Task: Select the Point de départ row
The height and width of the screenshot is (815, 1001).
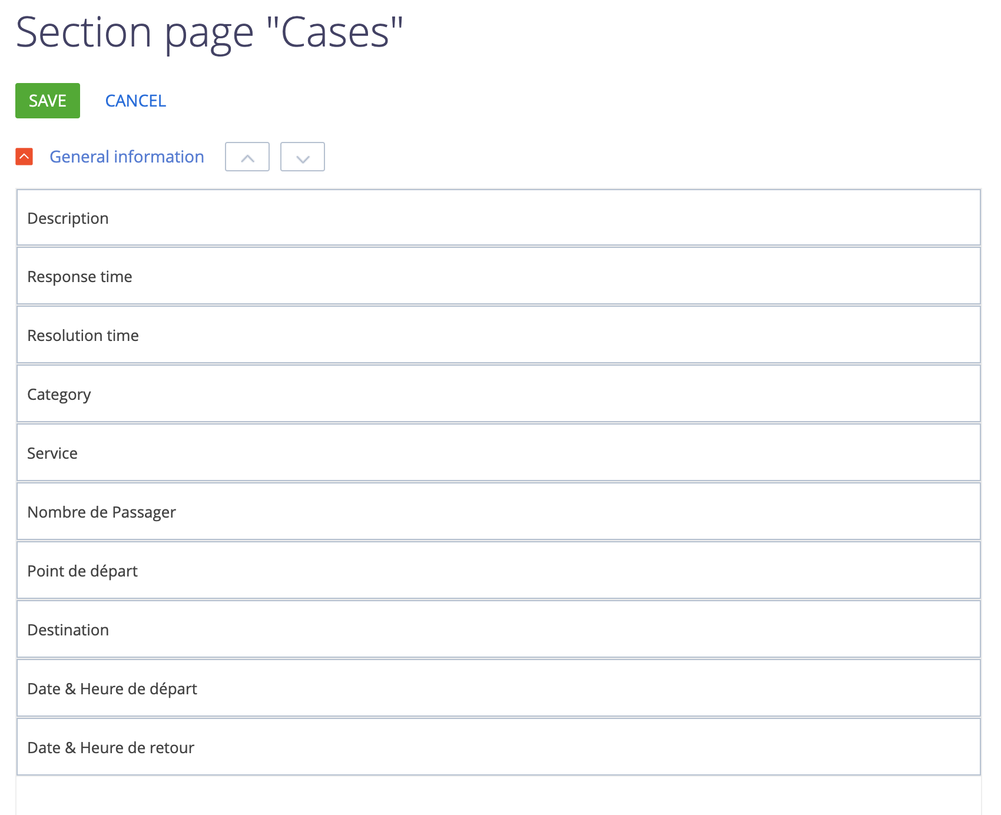Action: tap(499, 570)
